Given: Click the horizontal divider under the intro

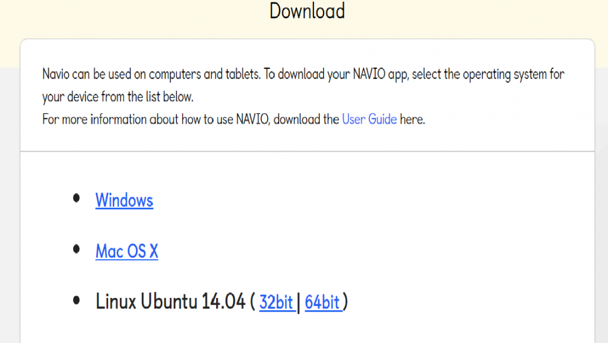Looking at the screenshot, I should (x=307, y=151).
